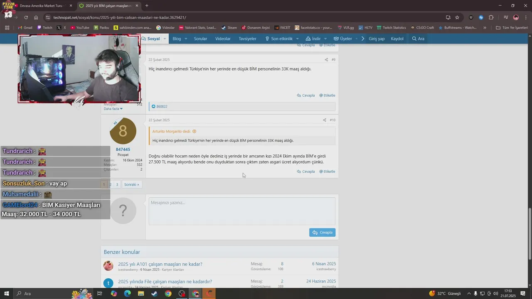Image resolution: width=532 pixels, height=299 pixels.
Task: Expand the İndir dropdown arrow
Action: tap(325, 39)
